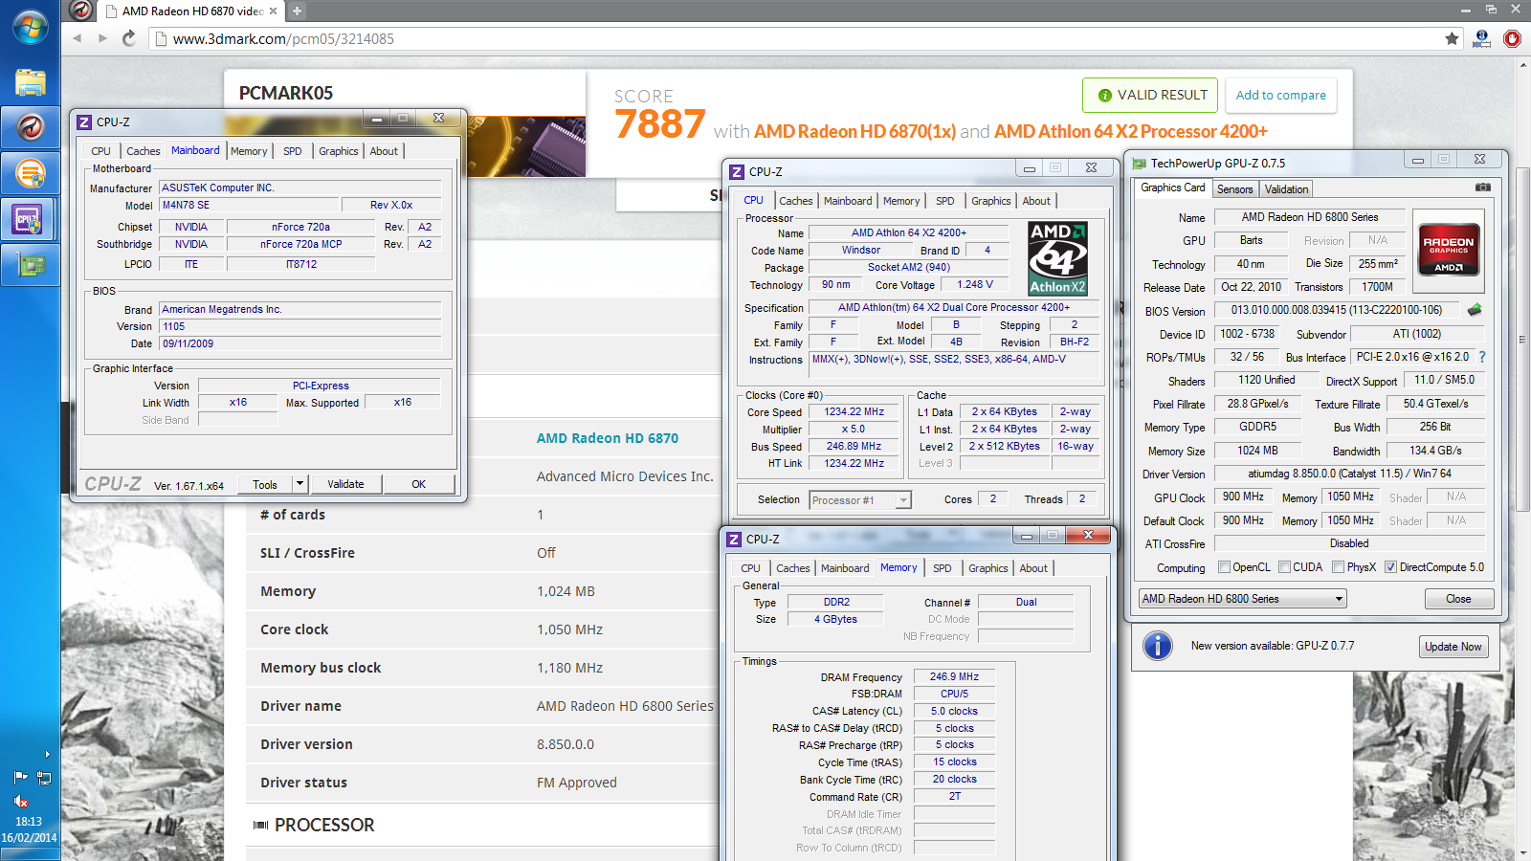Save the GPU BIOS via chip icon
1531x861 pixels.
[1475, 309]
